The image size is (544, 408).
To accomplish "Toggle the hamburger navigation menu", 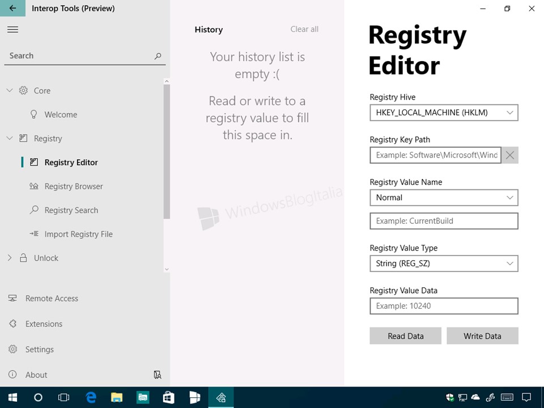I will coord(13,29).
